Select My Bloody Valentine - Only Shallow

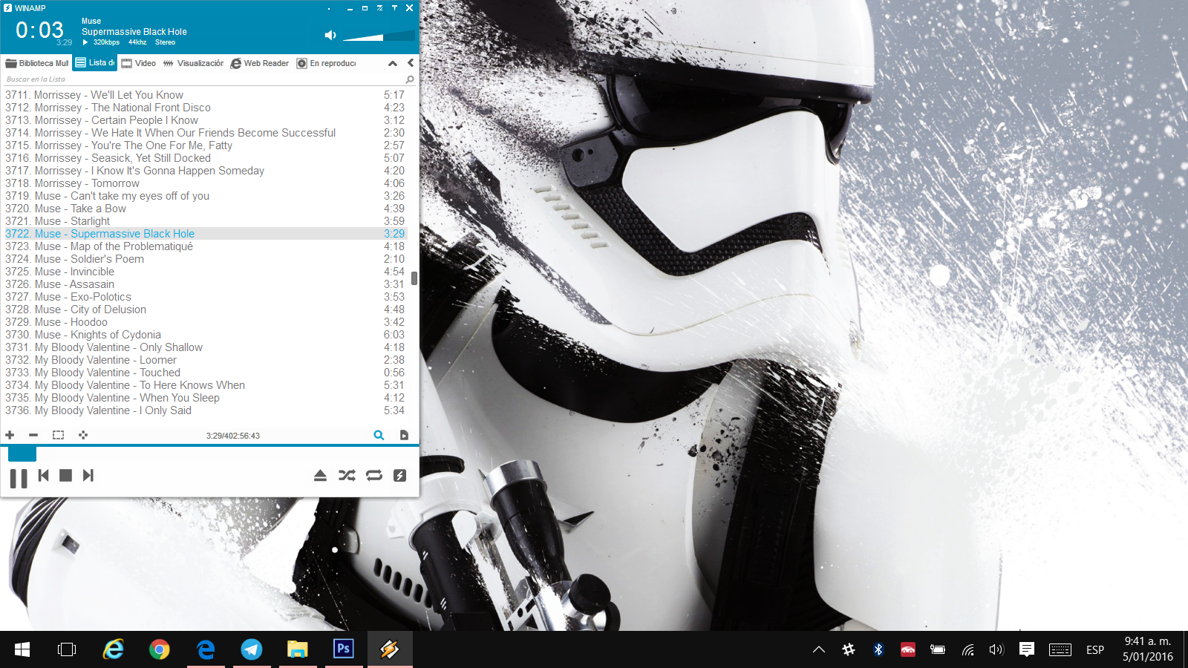[x=205, y=347]
